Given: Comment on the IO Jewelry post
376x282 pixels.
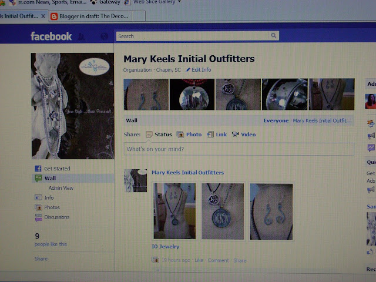Looking at the screenshot, I should coord(218,260).
